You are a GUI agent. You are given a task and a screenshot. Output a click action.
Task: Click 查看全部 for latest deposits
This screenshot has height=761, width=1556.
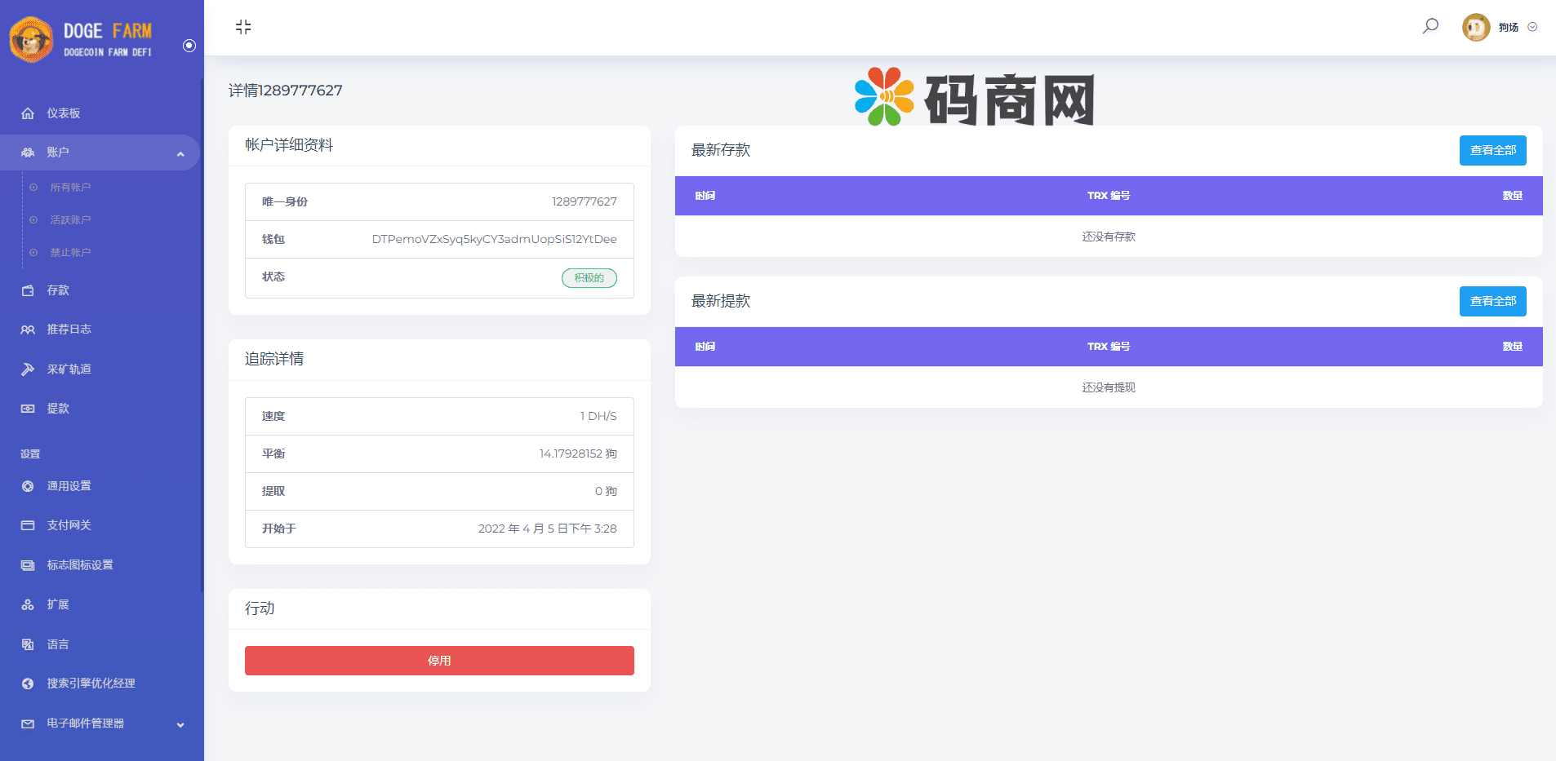(x=1492, y=150)
